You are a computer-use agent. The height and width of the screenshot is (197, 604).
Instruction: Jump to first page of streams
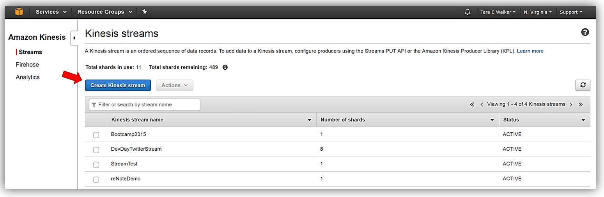coord(472,104)
